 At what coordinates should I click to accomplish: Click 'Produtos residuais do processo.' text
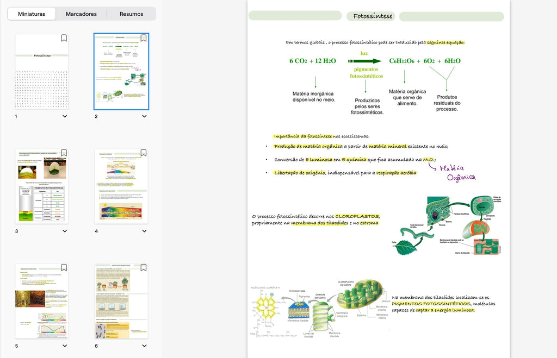pyautogui.click(x=447, y=103)
